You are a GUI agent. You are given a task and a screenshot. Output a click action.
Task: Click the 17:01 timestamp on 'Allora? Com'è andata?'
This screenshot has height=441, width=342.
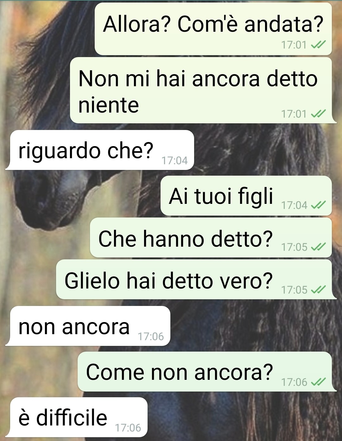294,45
